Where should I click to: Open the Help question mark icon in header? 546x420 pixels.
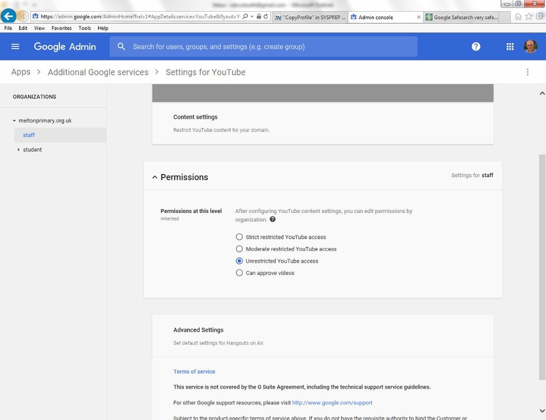point(476,46)
